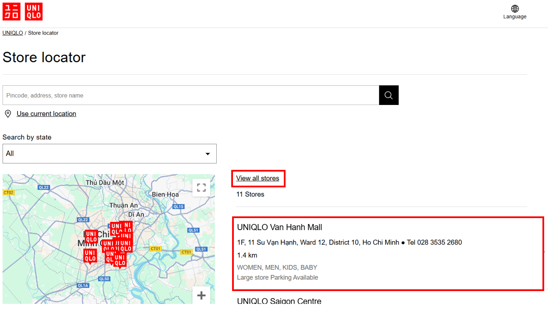
Task: Click the location pin icon
Action: click(8, 114)
